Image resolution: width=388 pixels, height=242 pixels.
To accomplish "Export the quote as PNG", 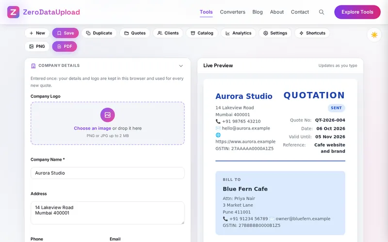I will click(37, 46).
